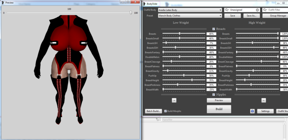The image size is (288, 140).
Task: Click the low weight arrow button under sliders
Action: (x=174, y=100)
